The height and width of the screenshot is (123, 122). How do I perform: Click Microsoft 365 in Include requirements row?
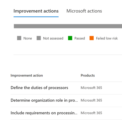click(x=91, y=113)
